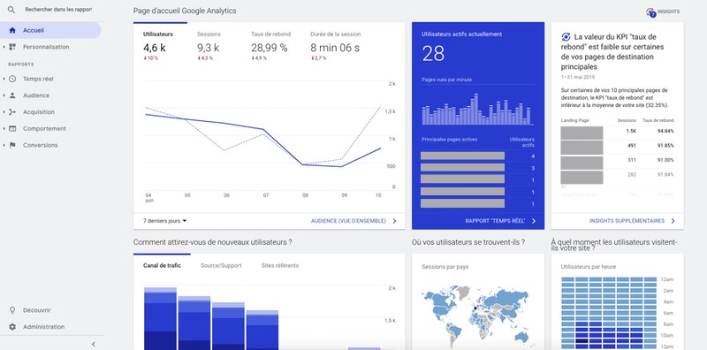707x350 pixels.
Task: Click the insight headline about taux de rebond
Action: point(612,51)
